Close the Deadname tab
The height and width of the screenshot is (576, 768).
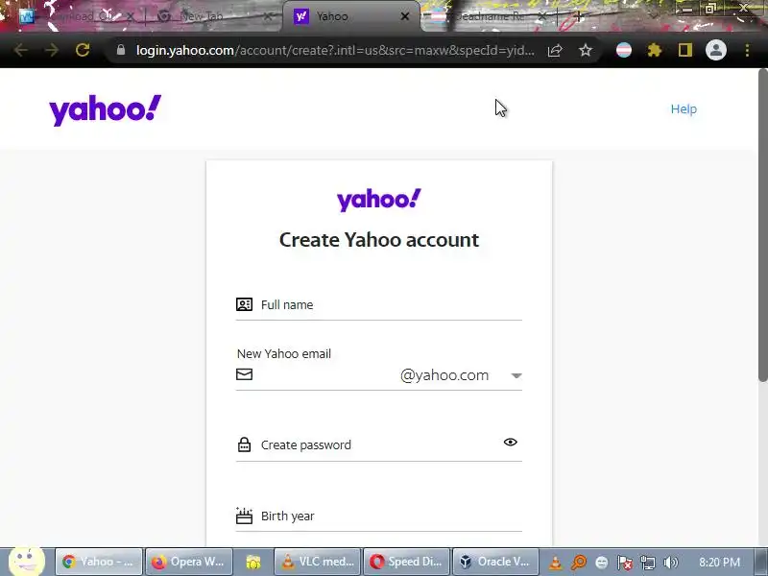pos(542,16)
